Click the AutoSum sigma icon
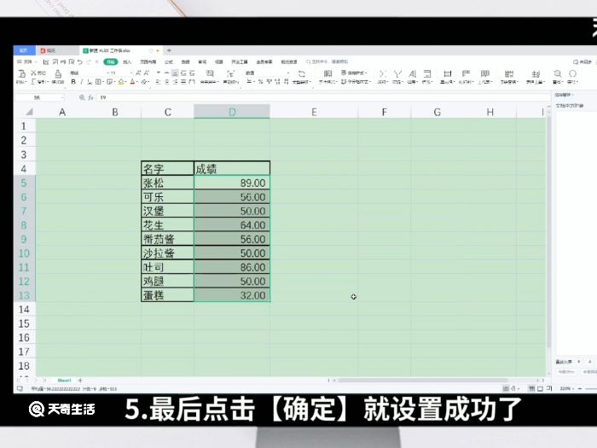597x448 pixels. coord(382,73)
